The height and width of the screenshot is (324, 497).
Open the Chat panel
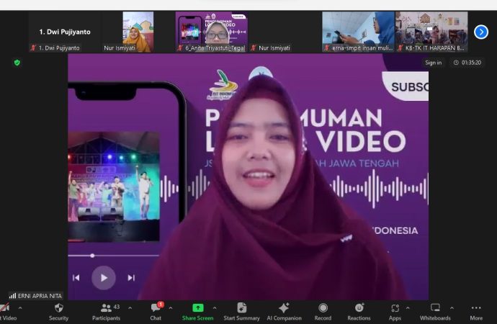point(156,312)
